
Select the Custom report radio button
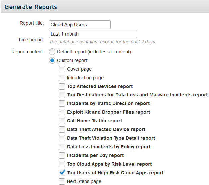pos(52,60)
